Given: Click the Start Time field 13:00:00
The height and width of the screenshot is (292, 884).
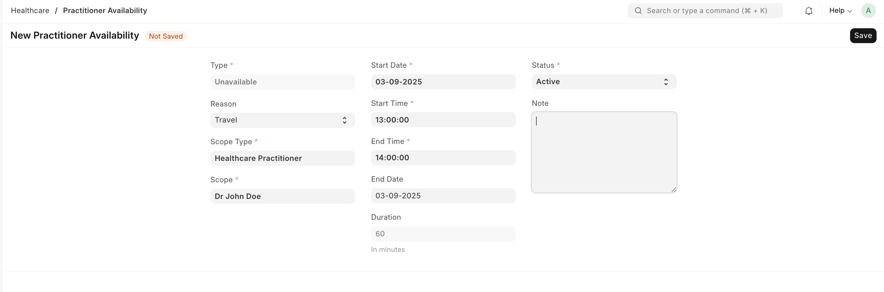Looking at the screenshot, I should click(443, 120).
